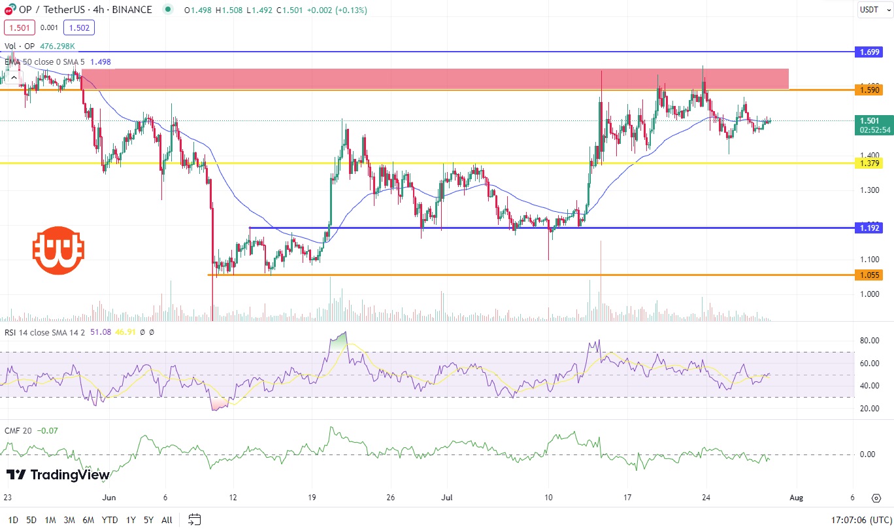Select the 3M time range
Screen dimensions: 894x531
69,520
